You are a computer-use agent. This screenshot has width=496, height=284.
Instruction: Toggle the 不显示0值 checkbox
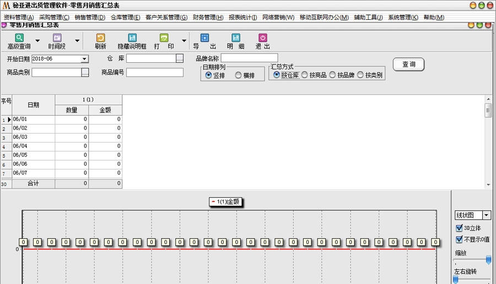[459, 239]
